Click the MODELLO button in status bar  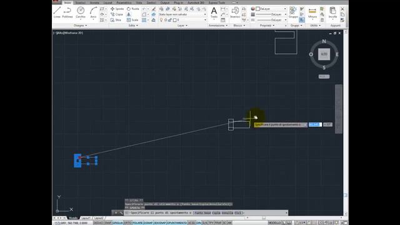(274, 223)
